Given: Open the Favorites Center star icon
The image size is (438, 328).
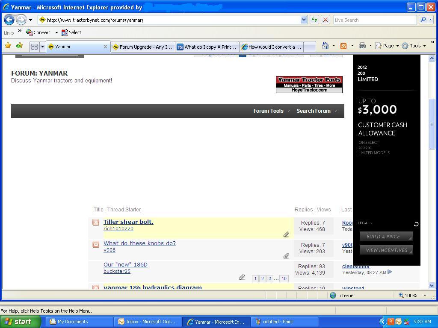Looking at the screenshot, I should (8, 46).
